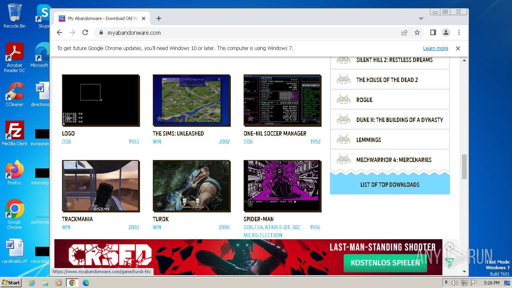The width and height of the screenshot is (512, 288).
Task: View site information via the padlock icon
Action: click(x=100, y=33)
